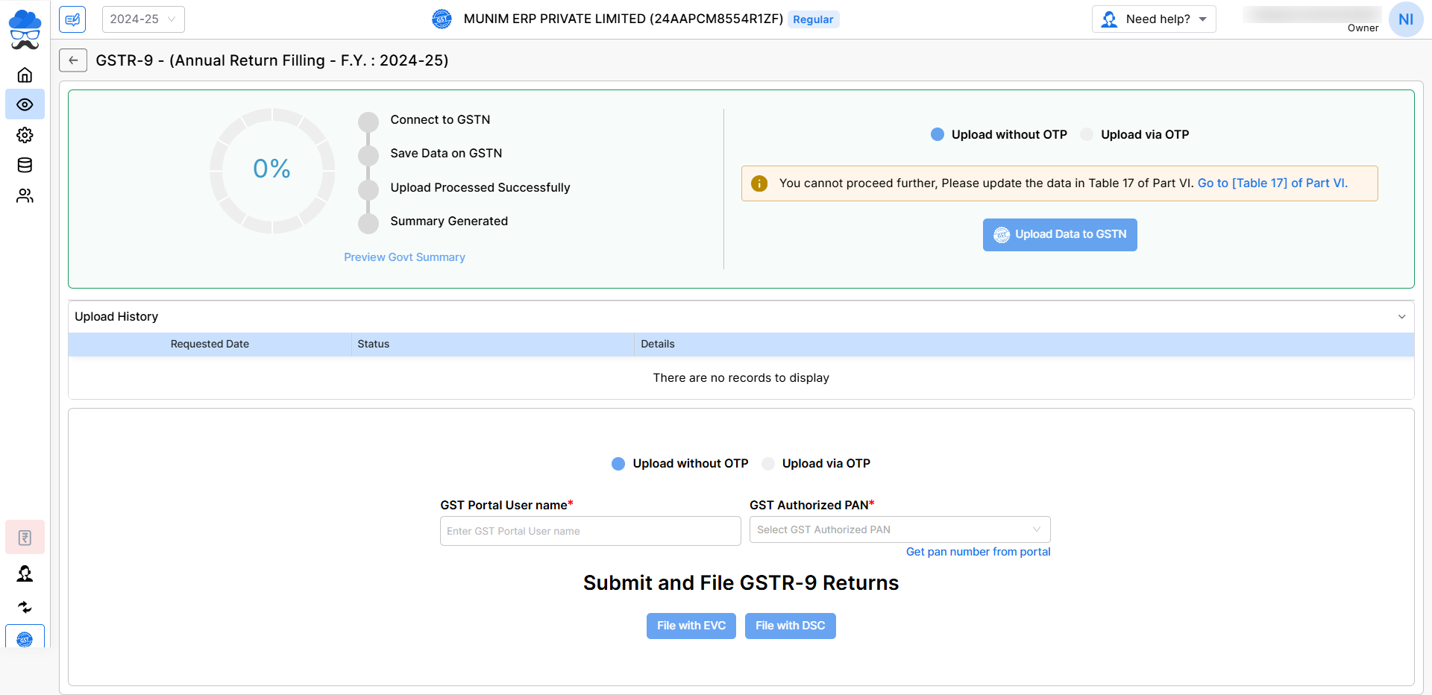Select top 'Upload without OTP' radio option

pyautogui.click(x=938, y=134)
